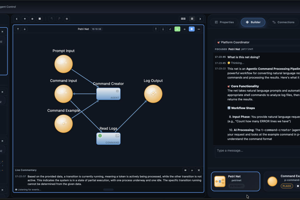Image resolution: width=300 pixels, height=200 pixels.
Task: Click the Command Input place node
Action: [x=63, y=94]
